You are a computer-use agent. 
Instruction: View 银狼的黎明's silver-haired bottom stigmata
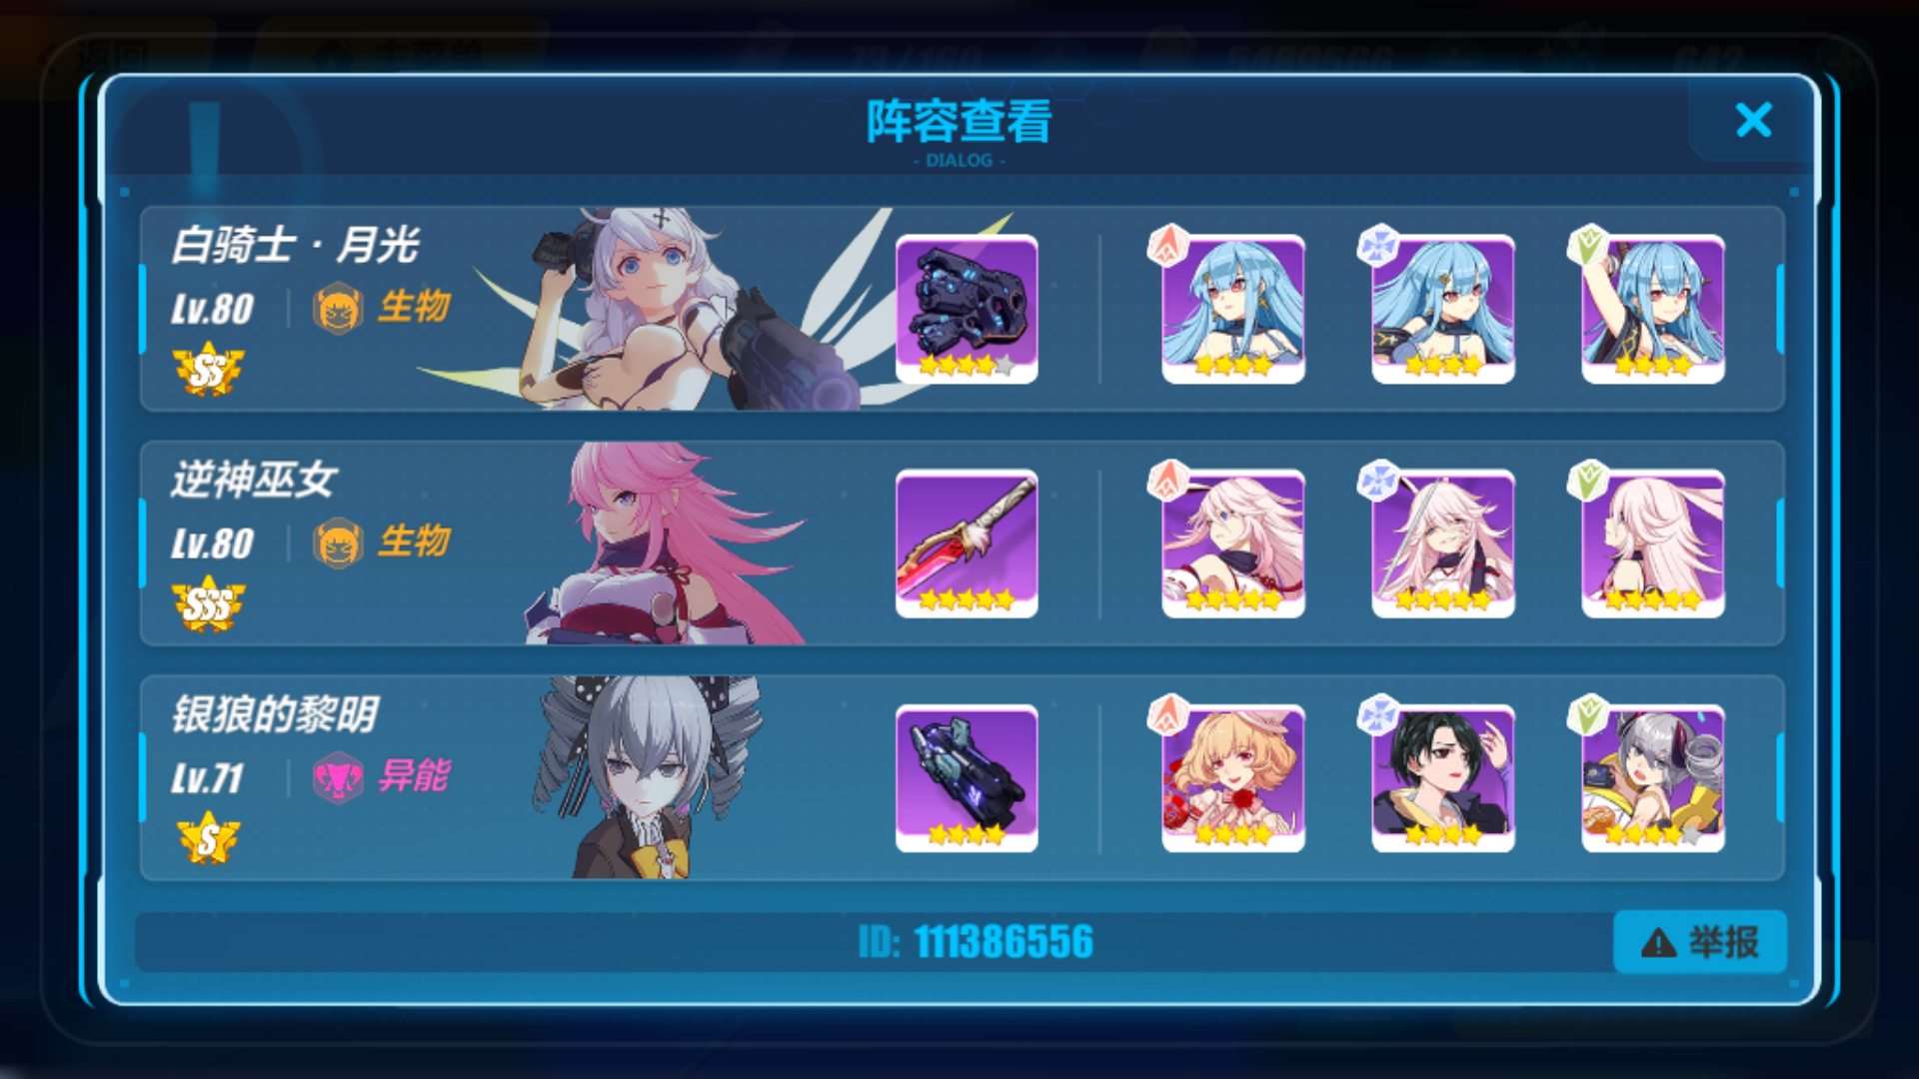click(x=1652, y=778)
